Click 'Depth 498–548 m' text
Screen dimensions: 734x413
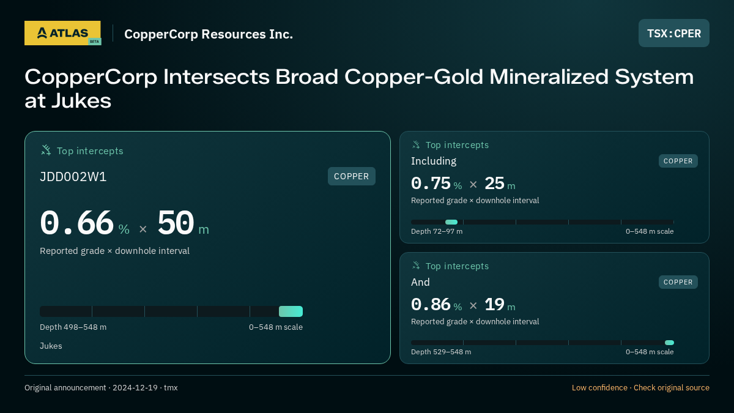[73, 327]
